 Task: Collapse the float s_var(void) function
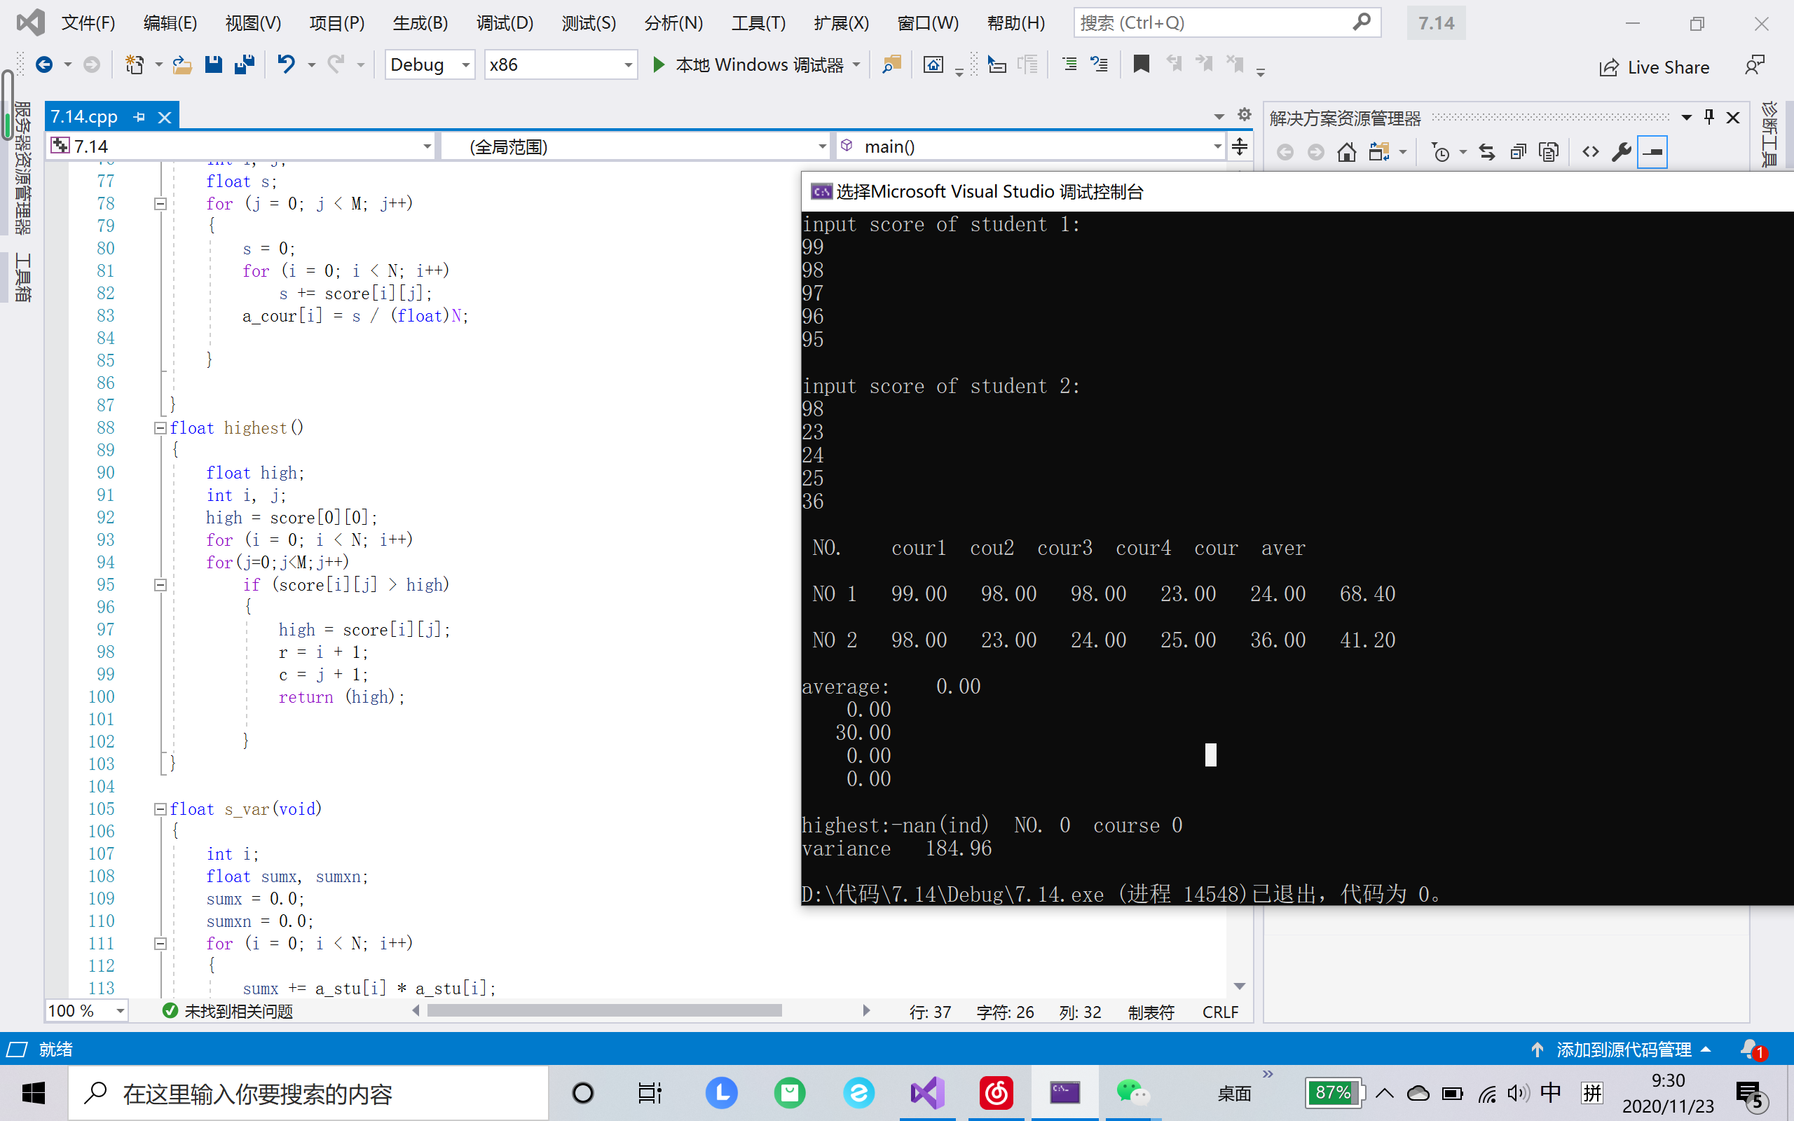(x=159, y=809)
